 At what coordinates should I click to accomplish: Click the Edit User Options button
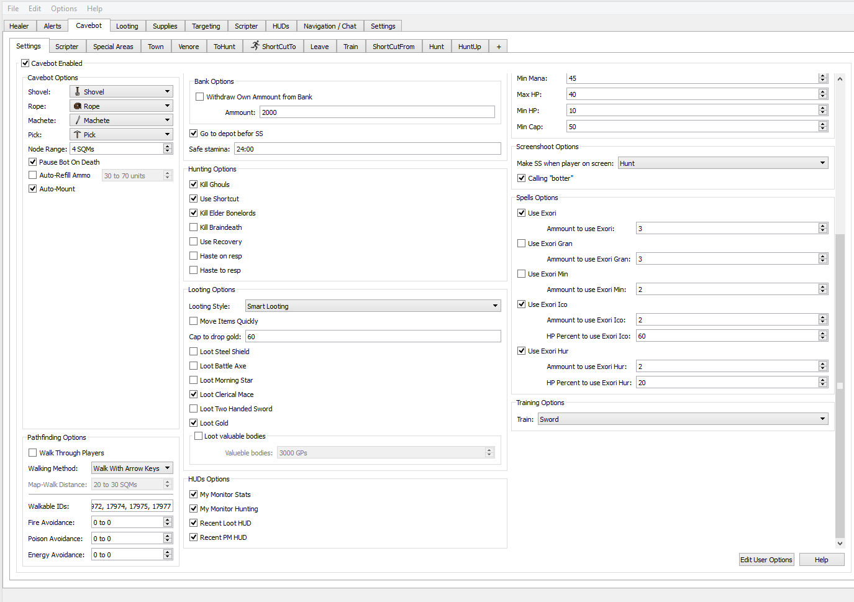click(x=766, y=560)
